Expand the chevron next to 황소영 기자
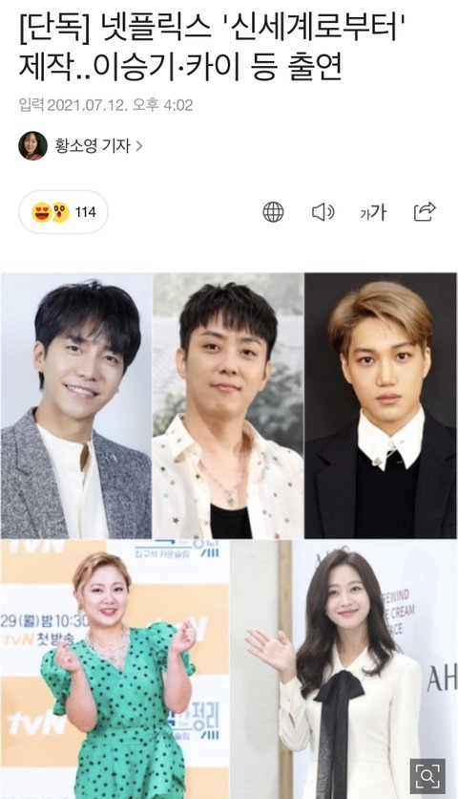The image size is (458, 799). point(138,146)
